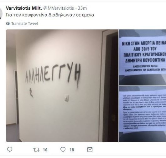Click the Greek tweet text
Screen dimensions: 166x158
pyautogui.click(x=50, y=15)
